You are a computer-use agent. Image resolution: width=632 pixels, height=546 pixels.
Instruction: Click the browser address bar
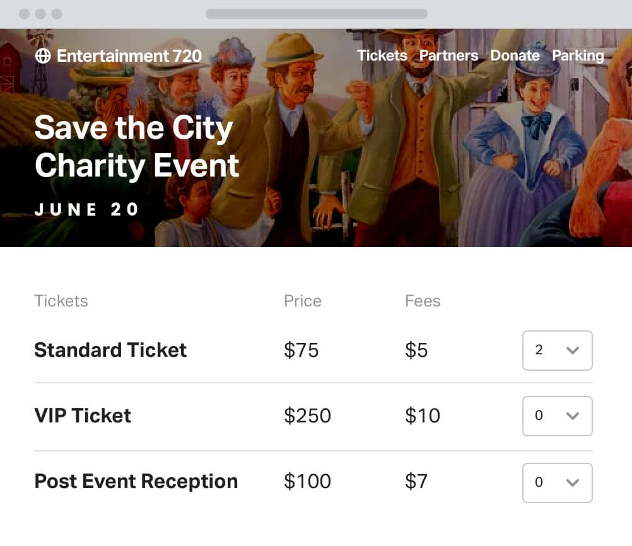coord(315,14)
